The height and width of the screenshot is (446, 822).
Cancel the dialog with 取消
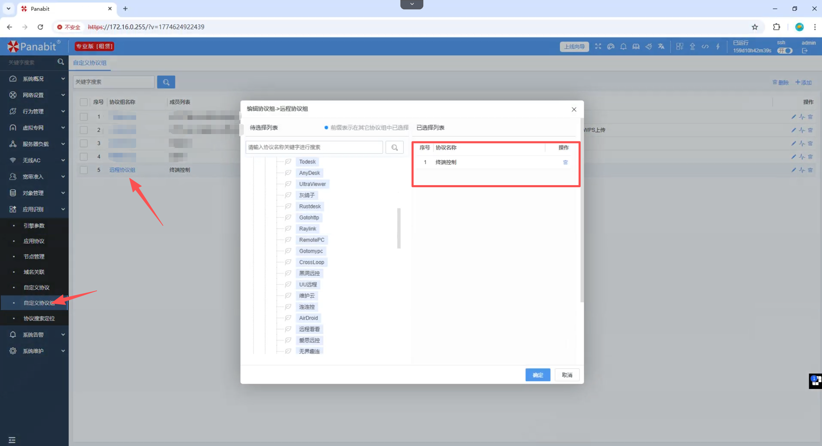point(567,375)
